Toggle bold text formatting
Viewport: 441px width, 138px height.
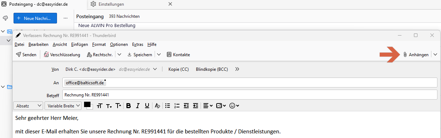129,106
